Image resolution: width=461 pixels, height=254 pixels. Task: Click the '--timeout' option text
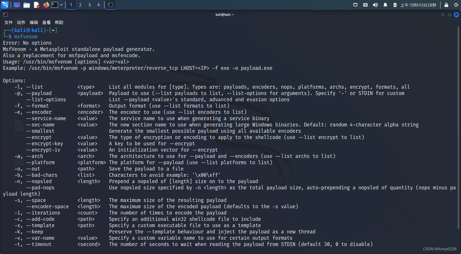click(39, 244)
